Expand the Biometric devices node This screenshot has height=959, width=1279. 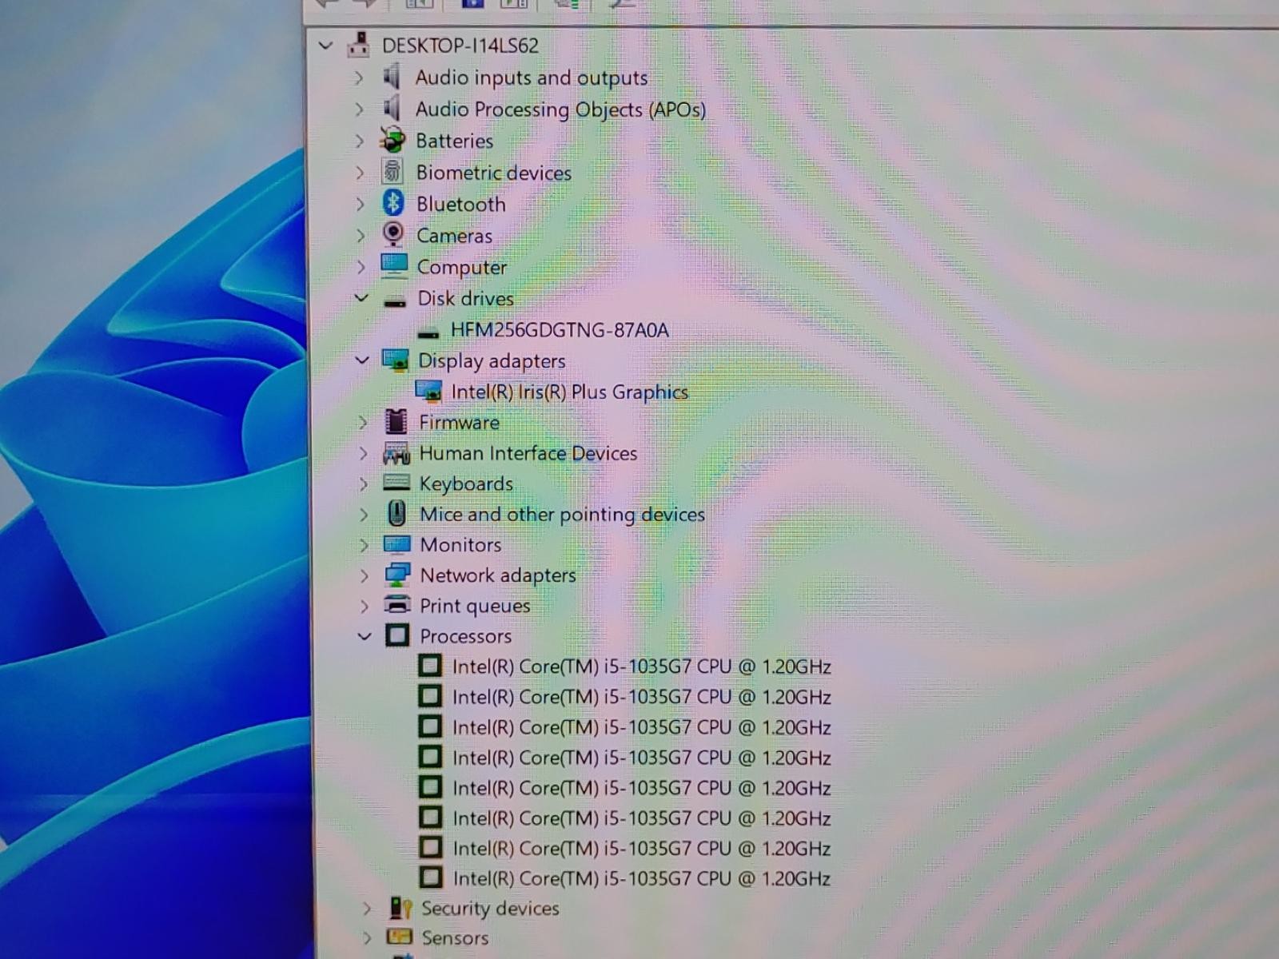(x=360, y=172)
